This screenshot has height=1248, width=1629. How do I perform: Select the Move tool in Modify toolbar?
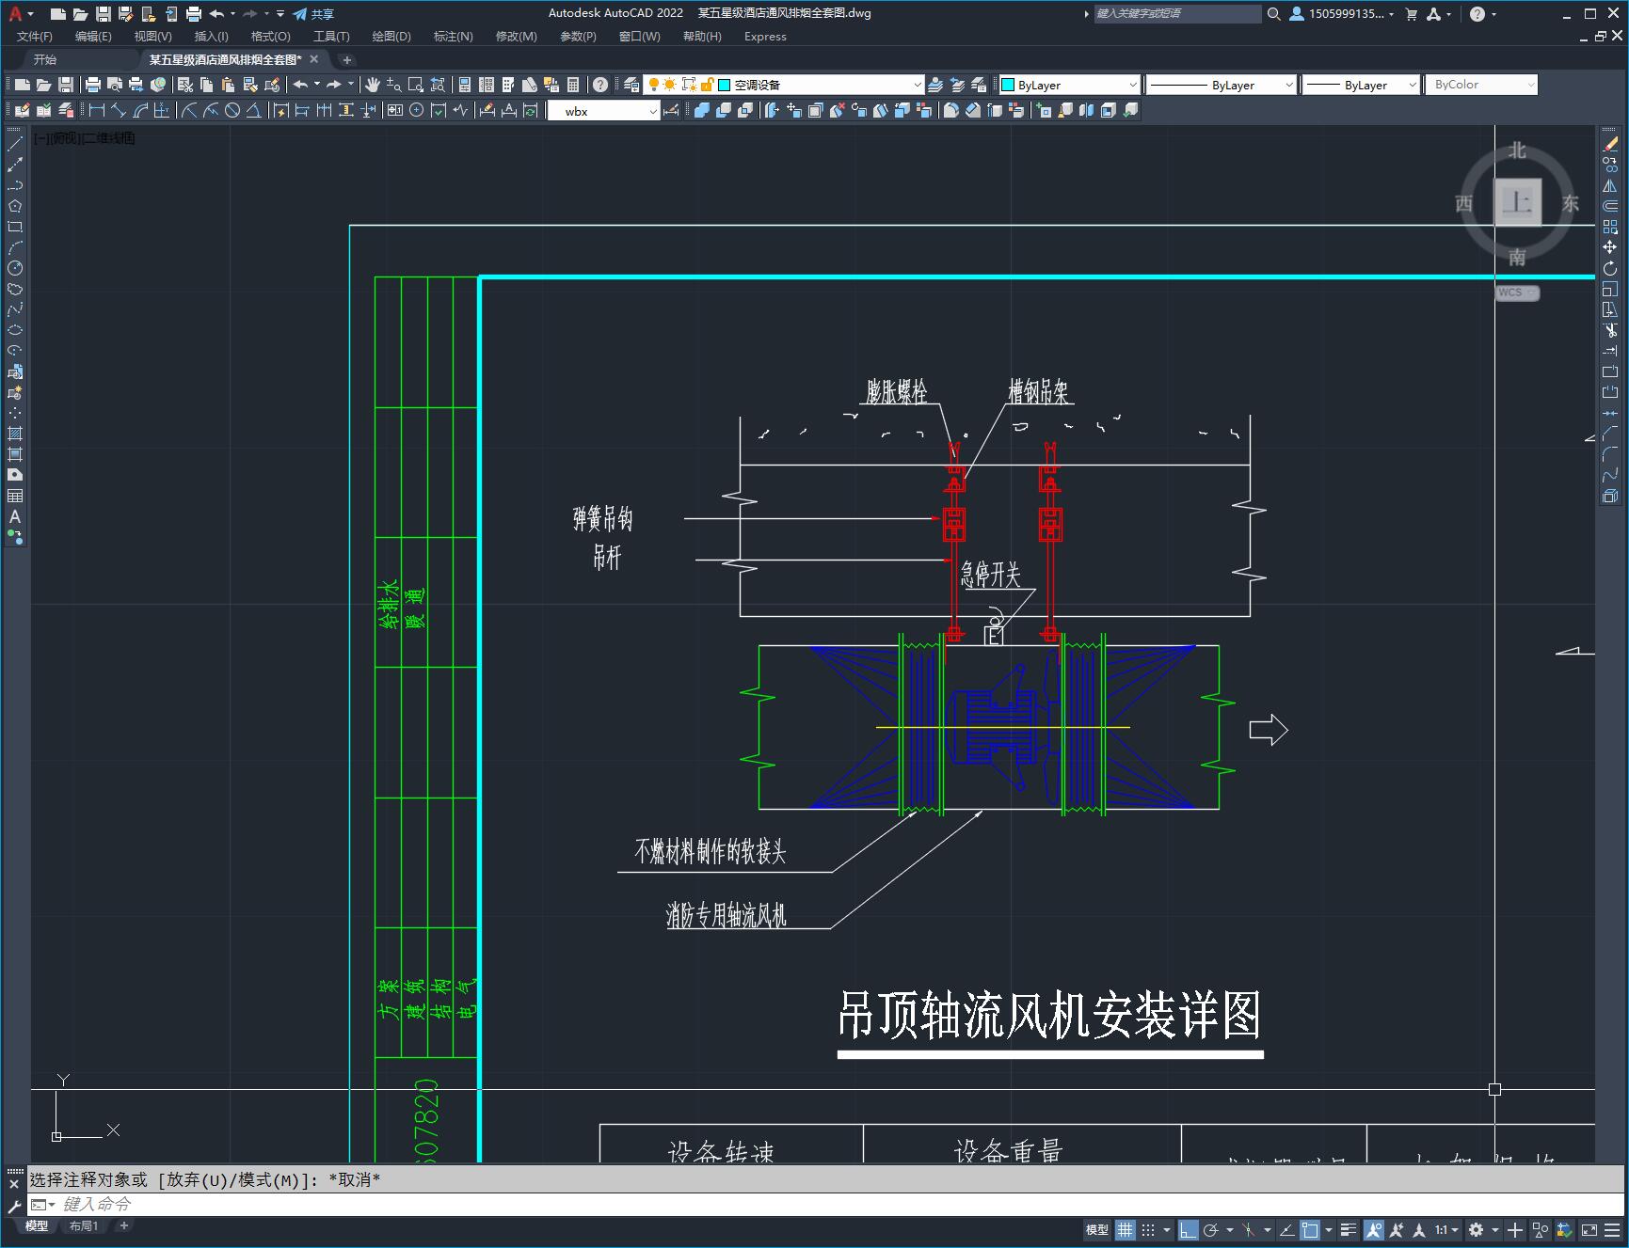(1610, 247)
